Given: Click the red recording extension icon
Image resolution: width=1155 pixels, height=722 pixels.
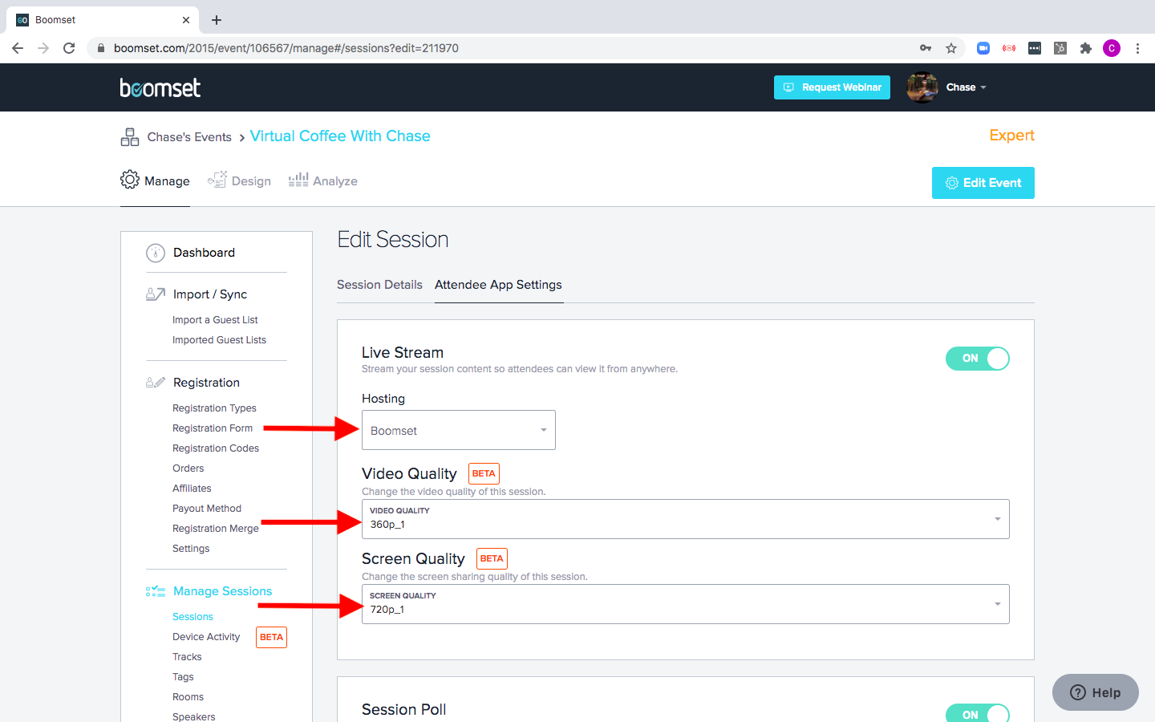Looking at the screenshot, I should coord(1009,48).
